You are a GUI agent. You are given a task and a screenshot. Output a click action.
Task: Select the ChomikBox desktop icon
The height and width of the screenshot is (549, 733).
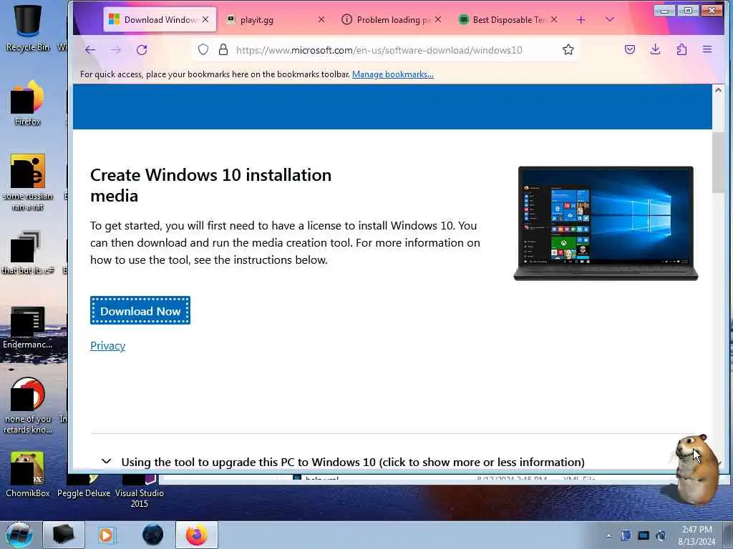click(x=28, y=474)
